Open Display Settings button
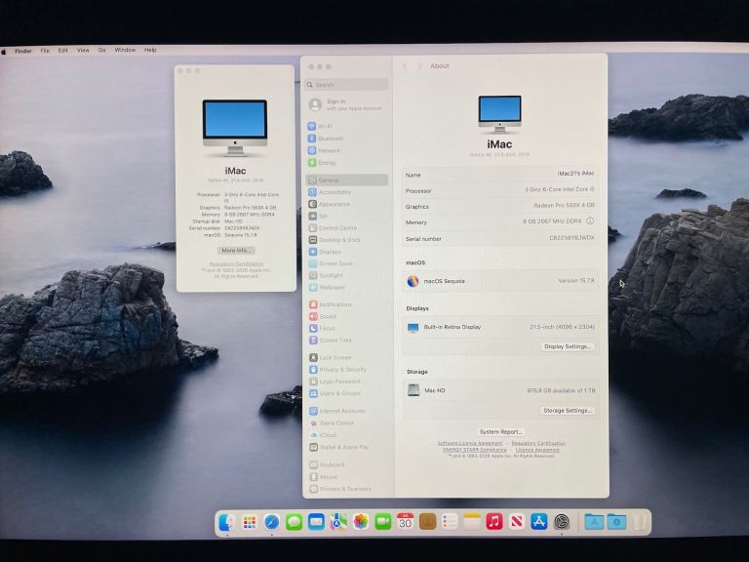The height and width of the screenshot is (562, 749). (568, 346)
